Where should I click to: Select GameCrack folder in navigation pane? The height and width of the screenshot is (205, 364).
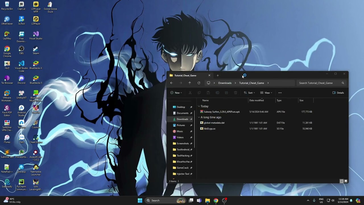click(x=183, y=168)
